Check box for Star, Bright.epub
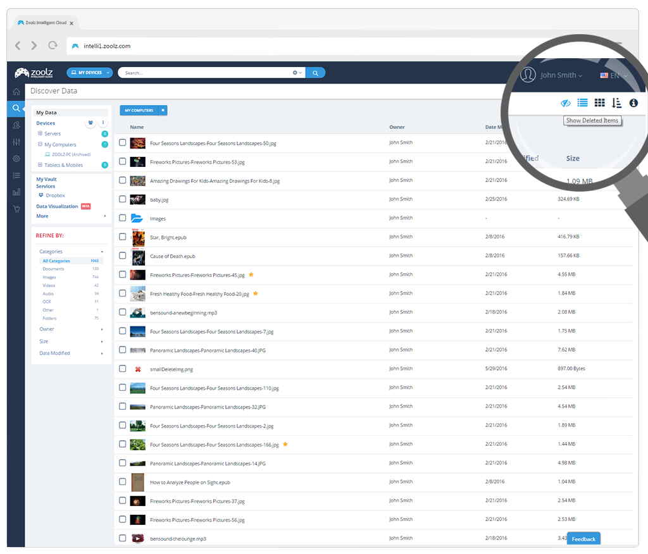Viewport: 648px width, 554px height. pyautogui.click(x=122, y=237)
